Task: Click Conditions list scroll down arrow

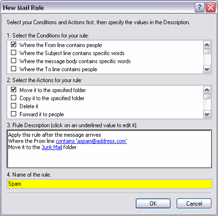Action: [207, 69]
